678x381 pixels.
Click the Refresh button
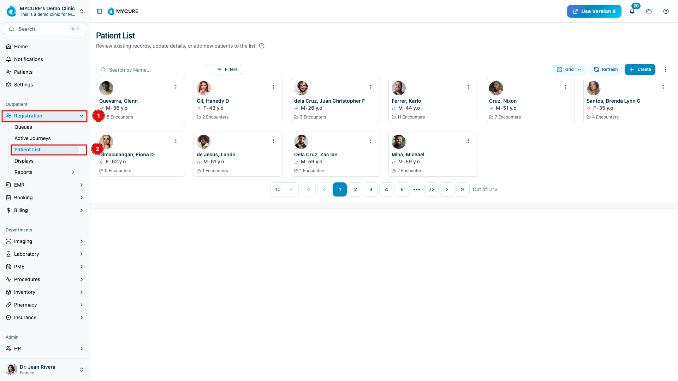tap(606, 69)
